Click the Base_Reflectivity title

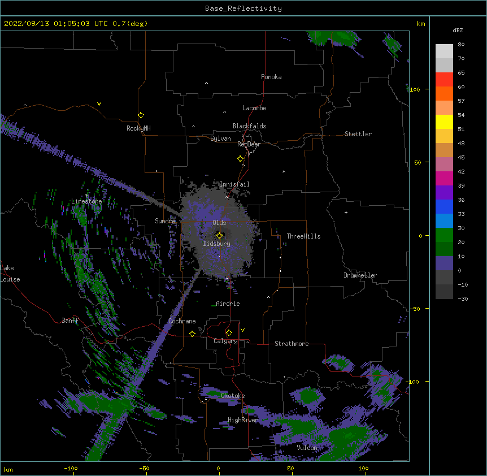click(x=244, y=8)
